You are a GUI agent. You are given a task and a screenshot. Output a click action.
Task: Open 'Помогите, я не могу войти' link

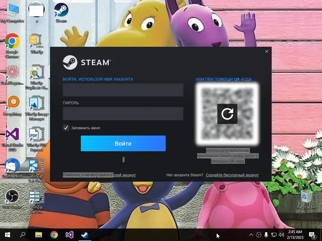click(99, 175)
